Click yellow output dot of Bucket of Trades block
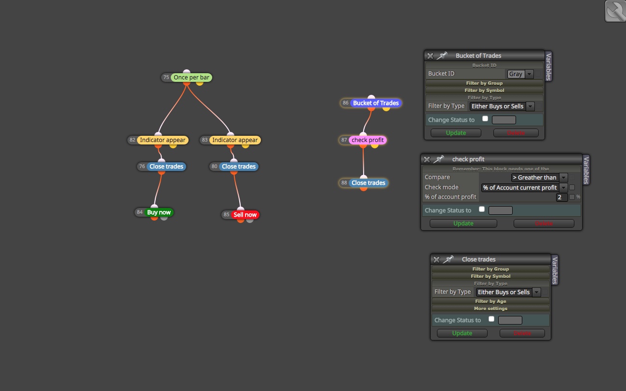This screenshot has width=626, height=391. pos(386,108)
